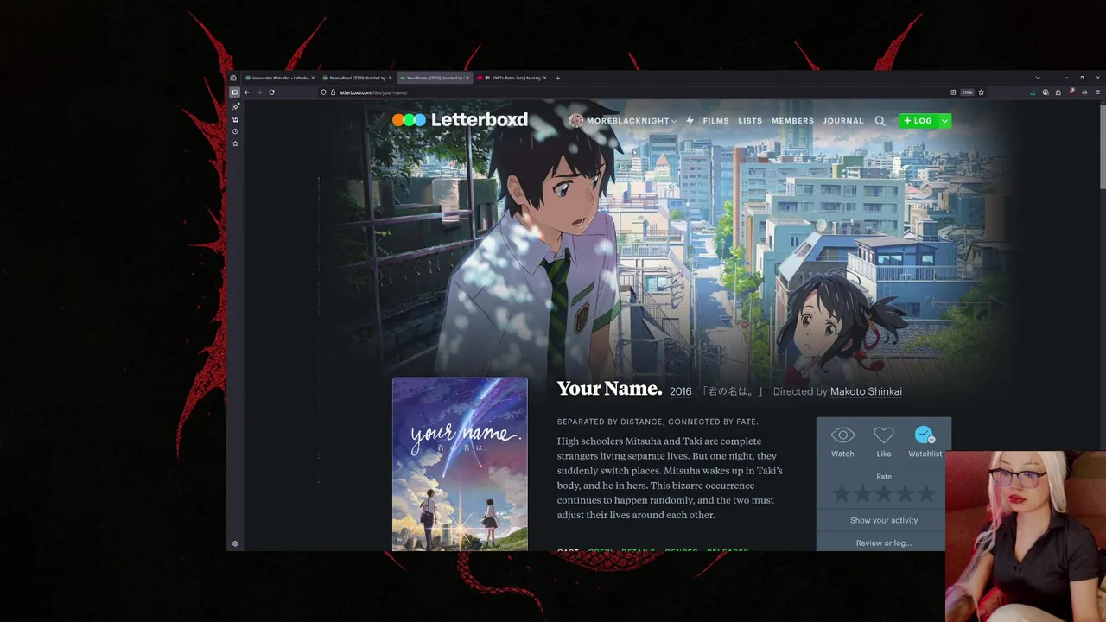
Task: Open the sidebar AI sparkle icon
Action: (235, 106)
